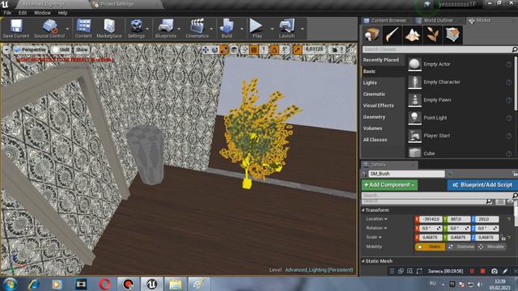The height and width of the screenshot is (291, 518).
Task: Click the Settings toolbar icon
Action: click(136, 28)
